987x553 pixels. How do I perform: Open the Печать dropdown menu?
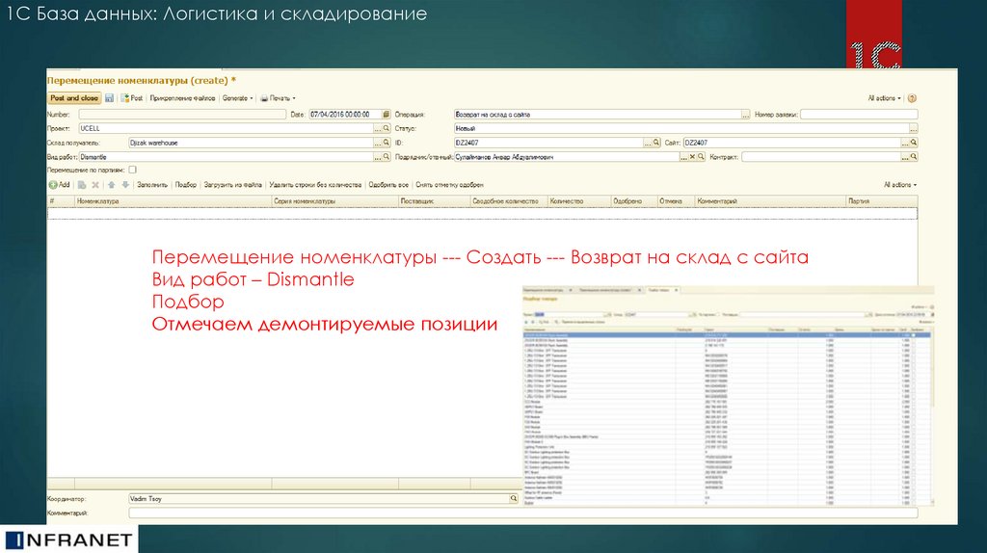click(278, 98)
